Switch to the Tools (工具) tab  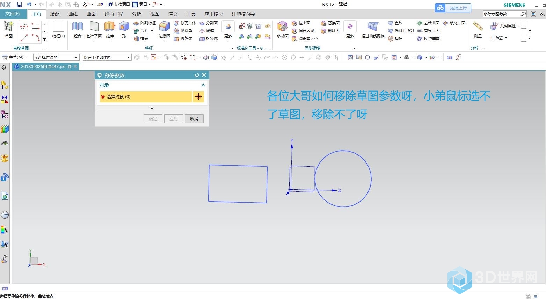coord(191,14)
